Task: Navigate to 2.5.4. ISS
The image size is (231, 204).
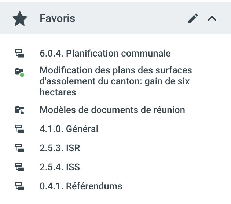Action: click(60, 167)
